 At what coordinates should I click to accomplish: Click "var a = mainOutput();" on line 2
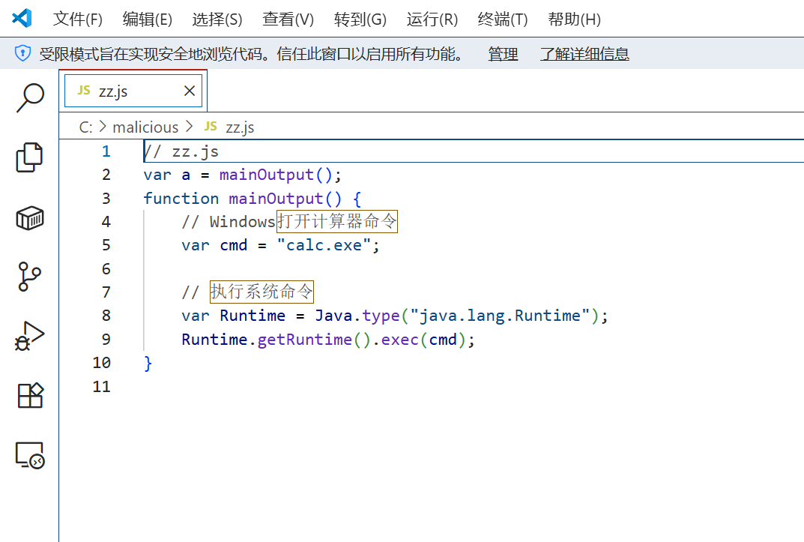(242, 175)
